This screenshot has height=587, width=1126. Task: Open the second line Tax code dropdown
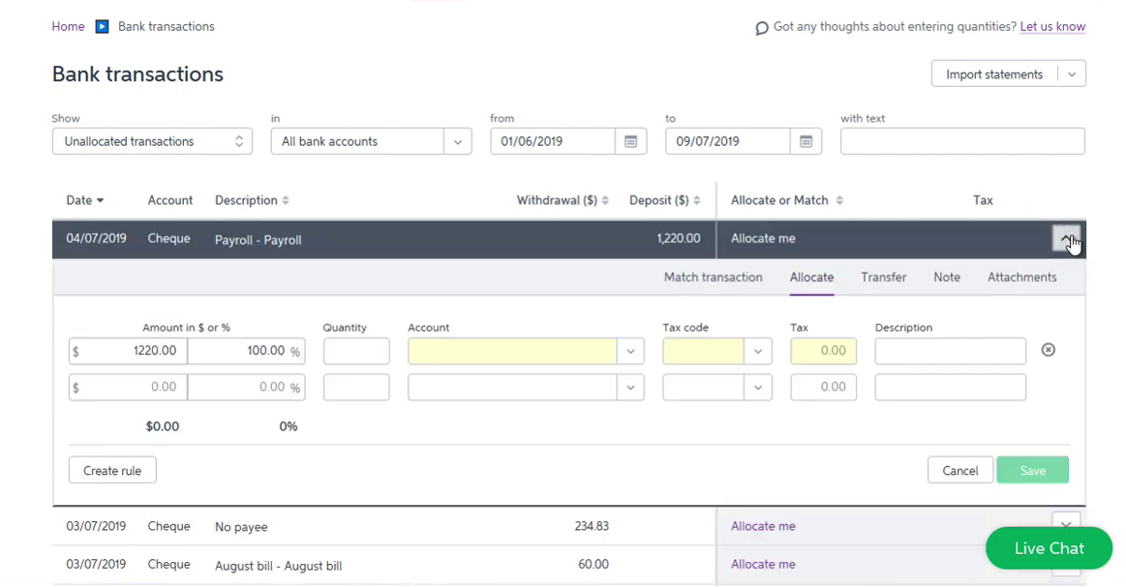coord(758,388)
